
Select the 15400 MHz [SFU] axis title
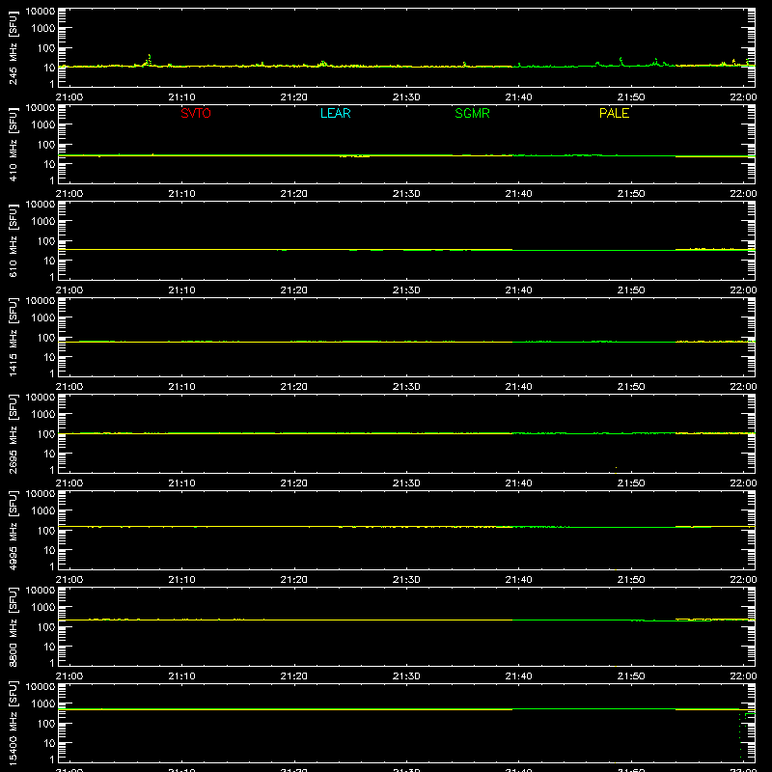13,723
